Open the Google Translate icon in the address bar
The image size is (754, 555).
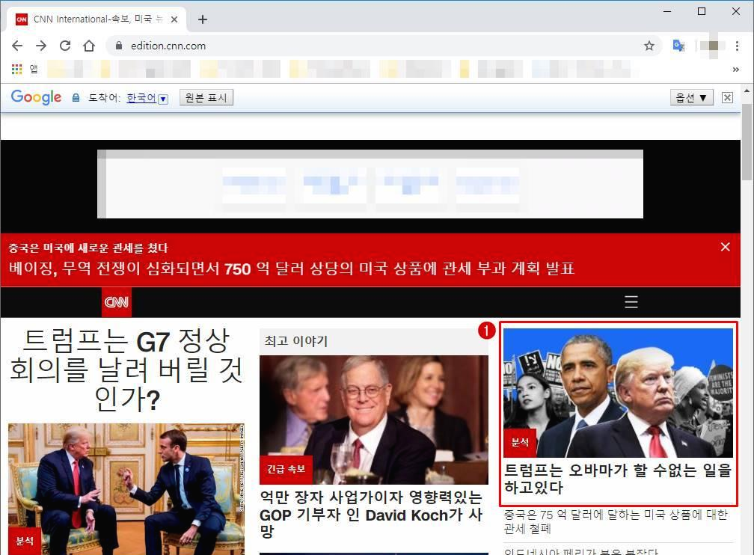tap(678, 46)
